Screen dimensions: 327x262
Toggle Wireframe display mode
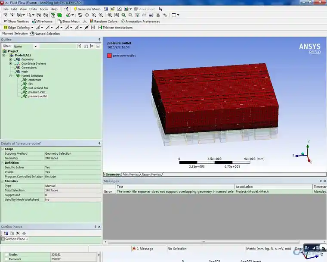point(42,21)
